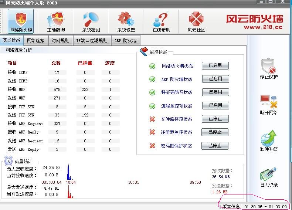292x210 pixels.
Task: Click received data value 36.54 MB
Action: pos(221,177)
